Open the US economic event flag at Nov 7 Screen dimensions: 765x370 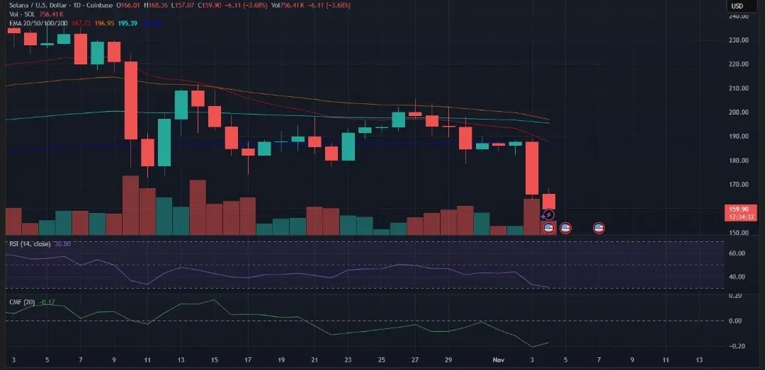point(599,228)
